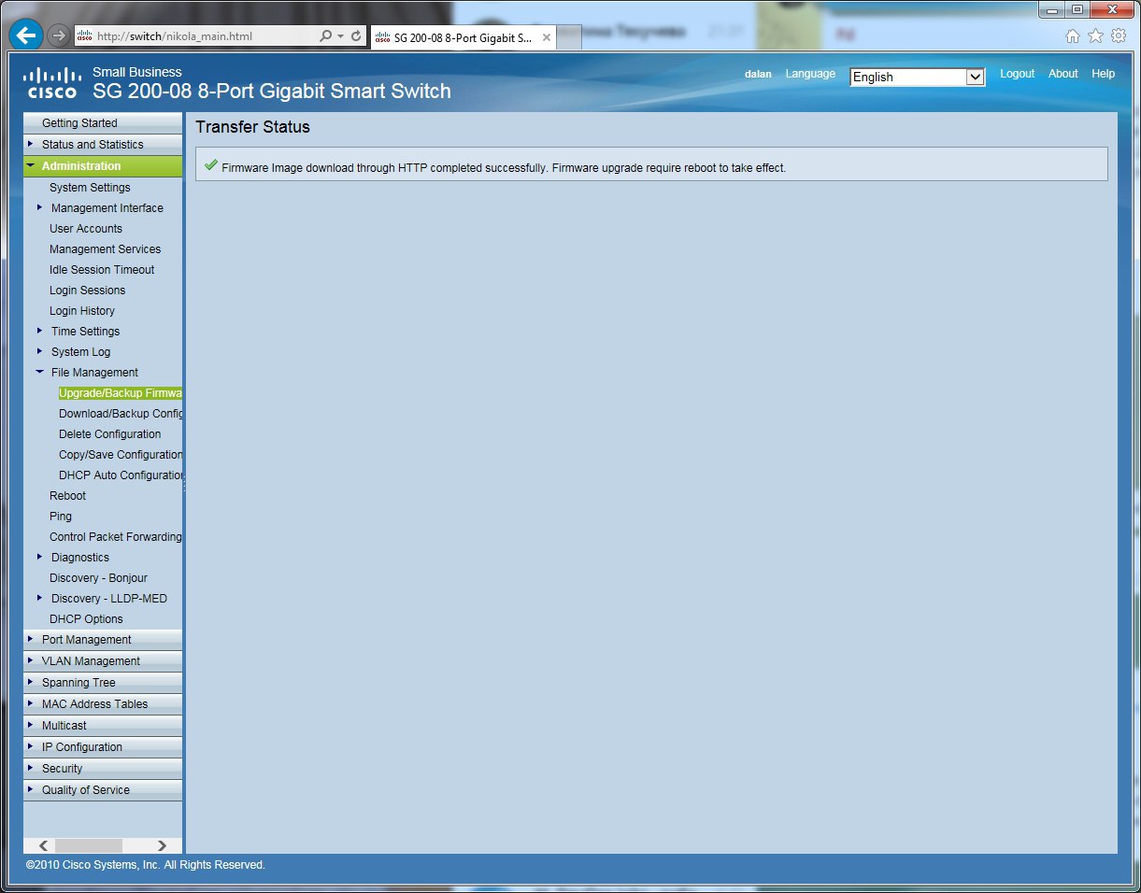
Task: Open the Reboot page in sidebar
Action: tap(67, 496)
